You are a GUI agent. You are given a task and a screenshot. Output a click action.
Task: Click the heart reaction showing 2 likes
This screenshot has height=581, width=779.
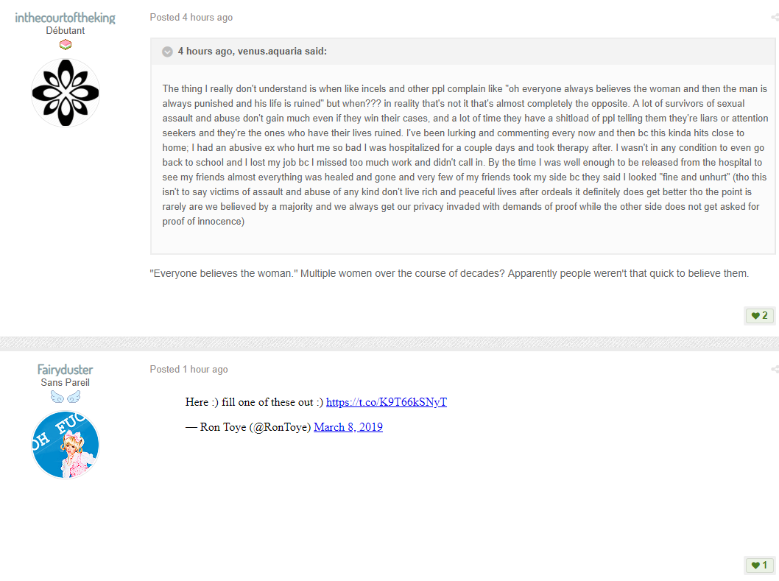pos(760,316)
